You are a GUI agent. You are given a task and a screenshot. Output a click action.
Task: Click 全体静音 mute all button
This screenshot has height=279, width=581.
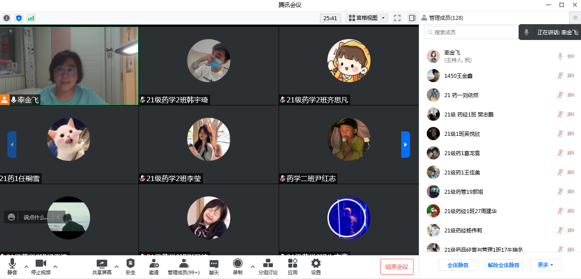click(x=458, y=265)
